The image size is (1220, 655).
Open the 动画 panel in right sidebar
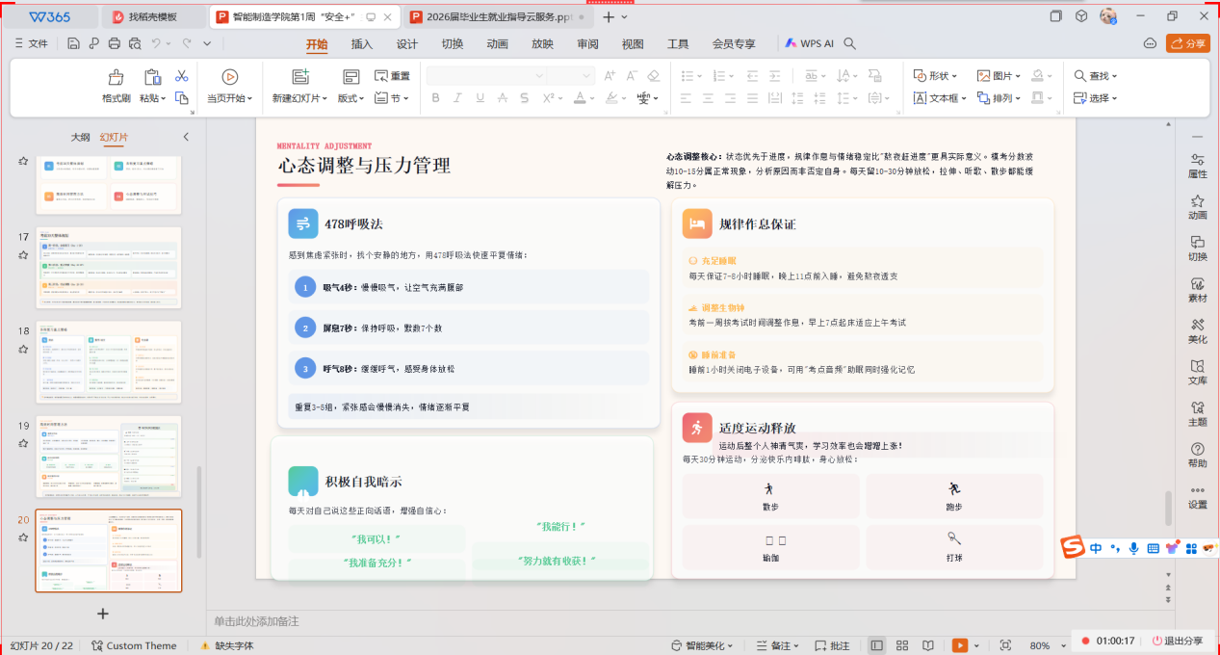click(x=1197, y=207)
